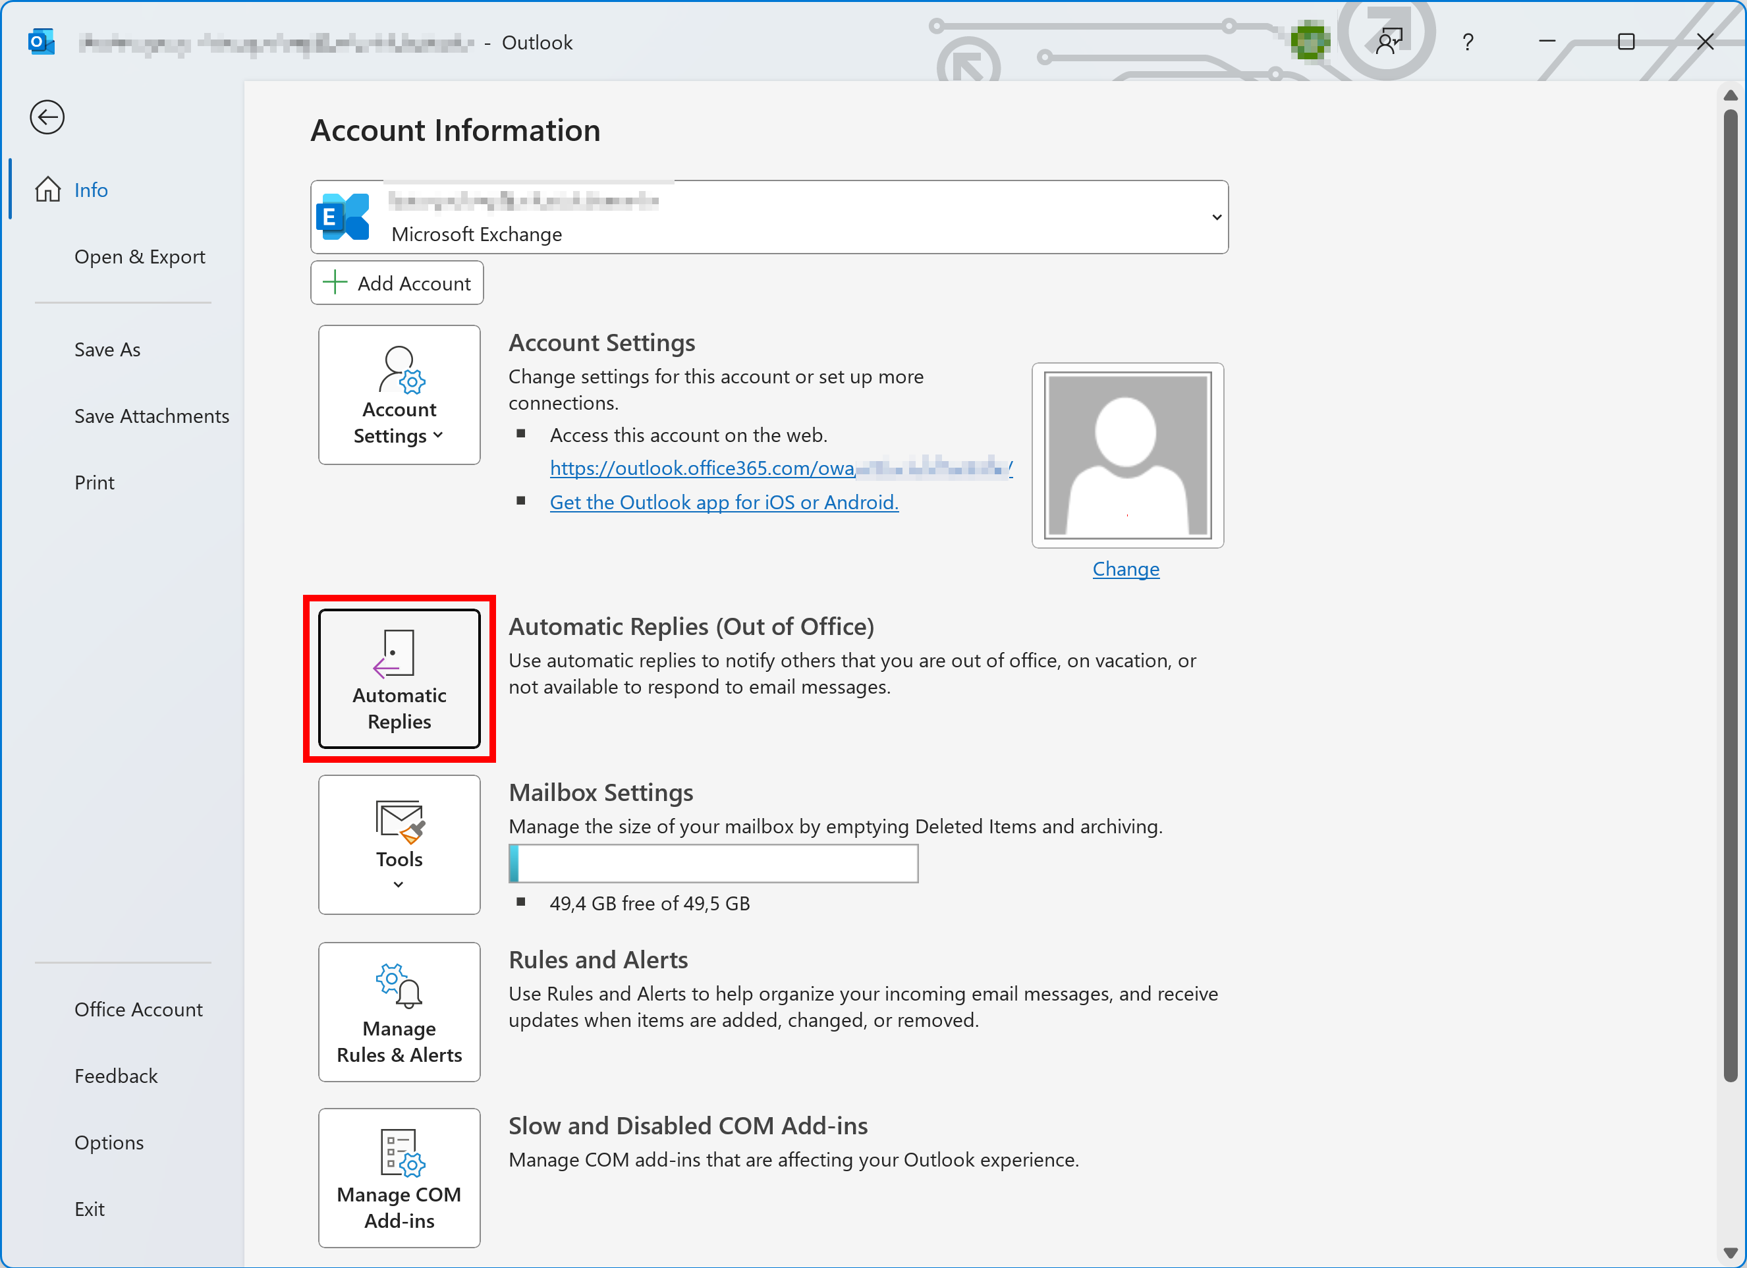Viewport: 1747px width, 1268px height.
Task: Open the mailbox Tools menu button
Action: (x=399, y=844)
